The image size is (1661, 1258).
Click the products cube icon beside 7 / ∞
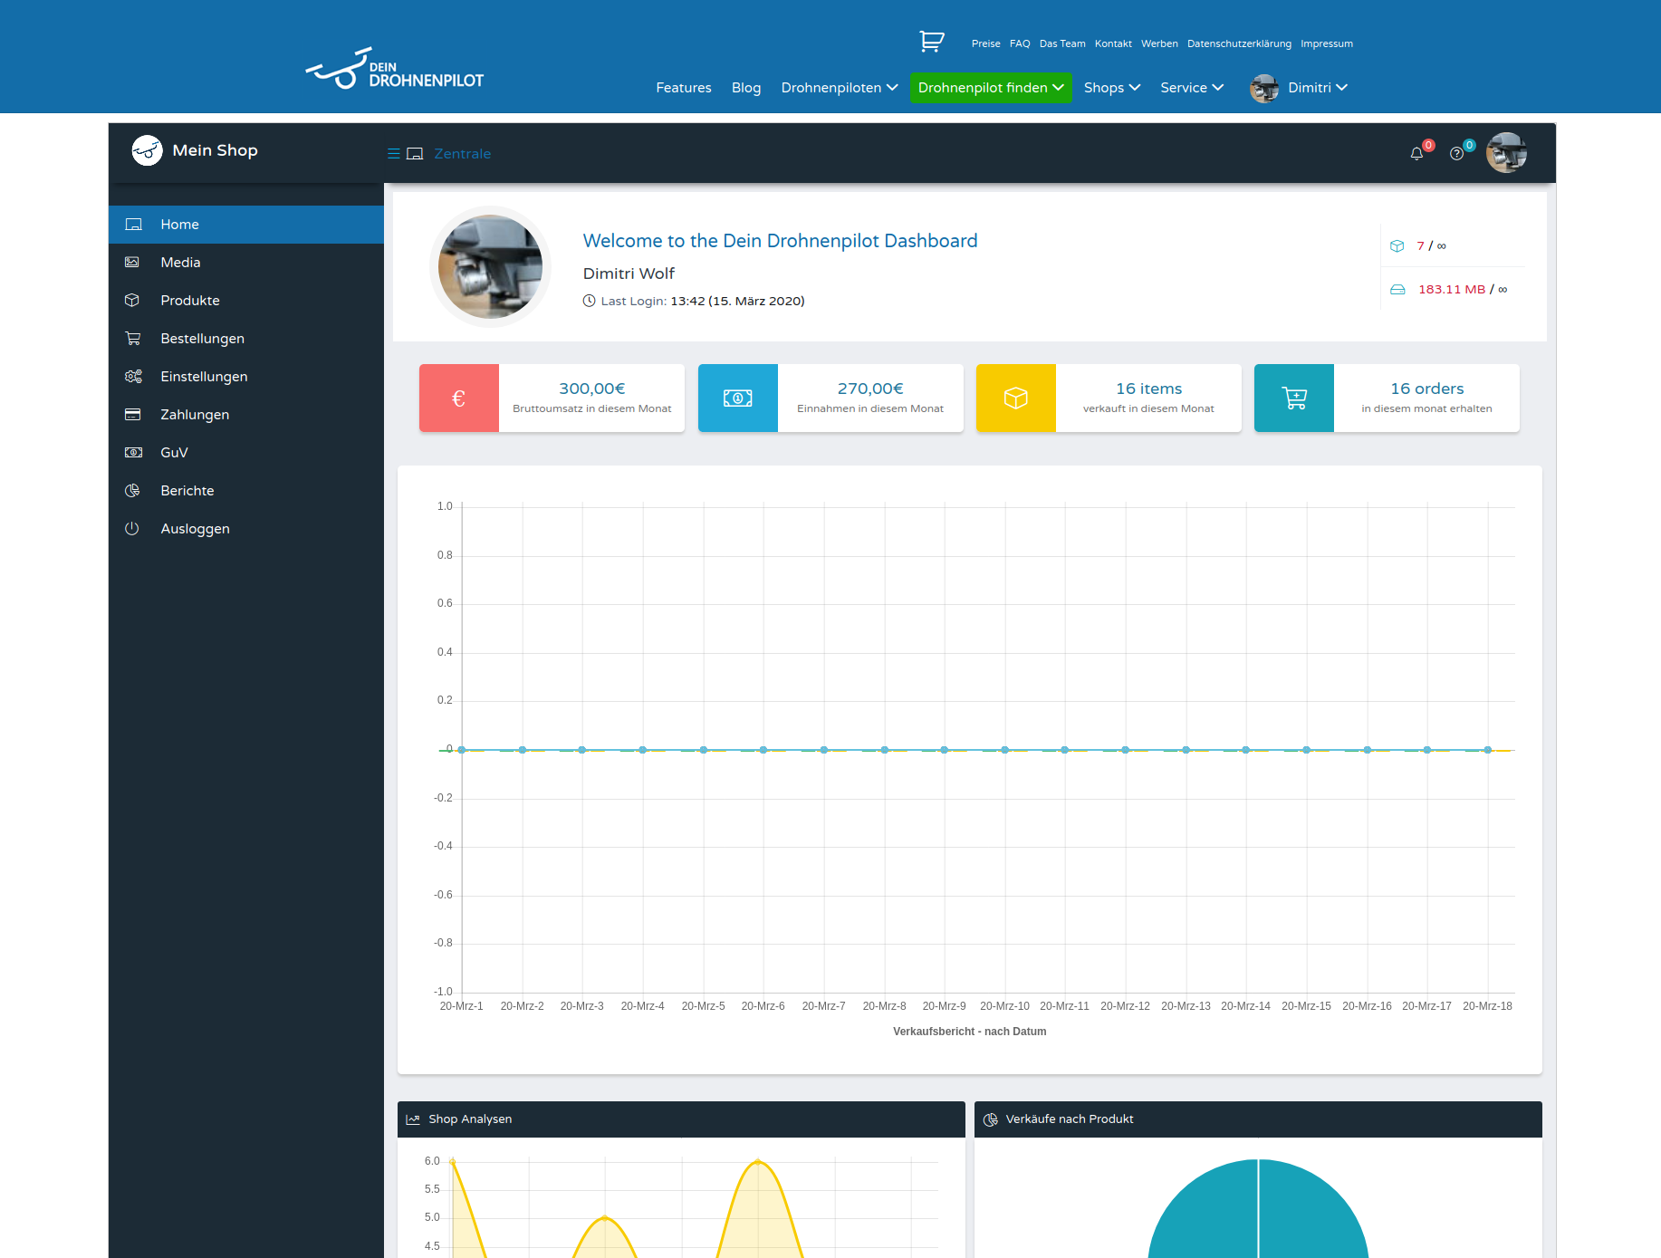coord(1397,246)
